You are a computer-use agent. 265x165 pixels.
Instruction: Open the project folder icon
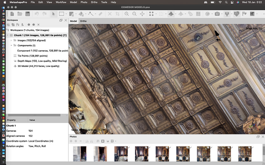coord(20,14)
